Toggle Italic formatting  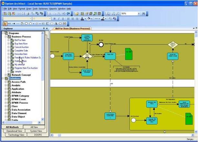tap(59, 19)
